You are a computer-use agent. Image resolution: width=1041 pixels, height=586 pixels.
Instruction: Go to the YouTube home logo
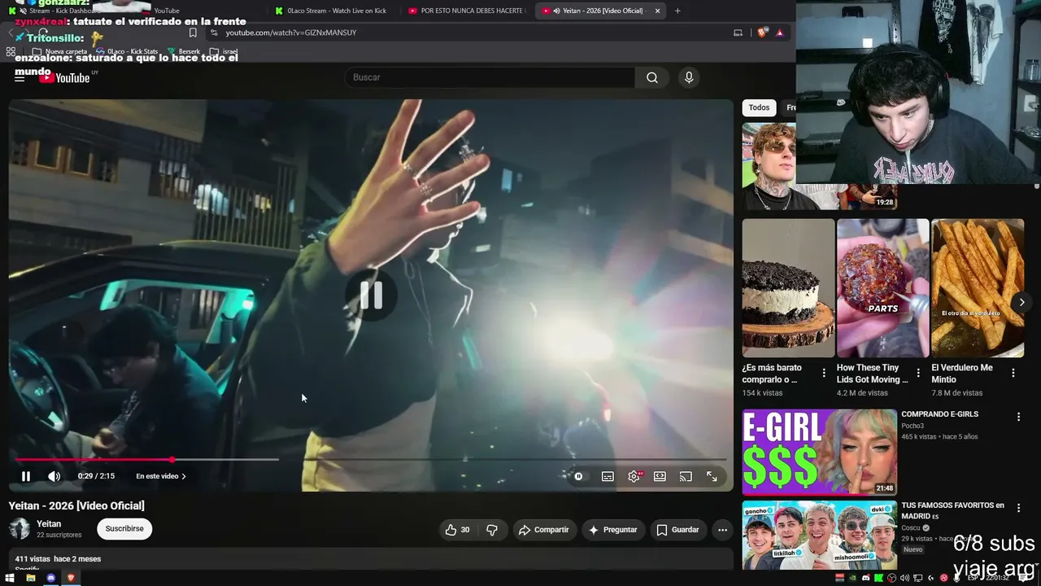coord(64,77)
